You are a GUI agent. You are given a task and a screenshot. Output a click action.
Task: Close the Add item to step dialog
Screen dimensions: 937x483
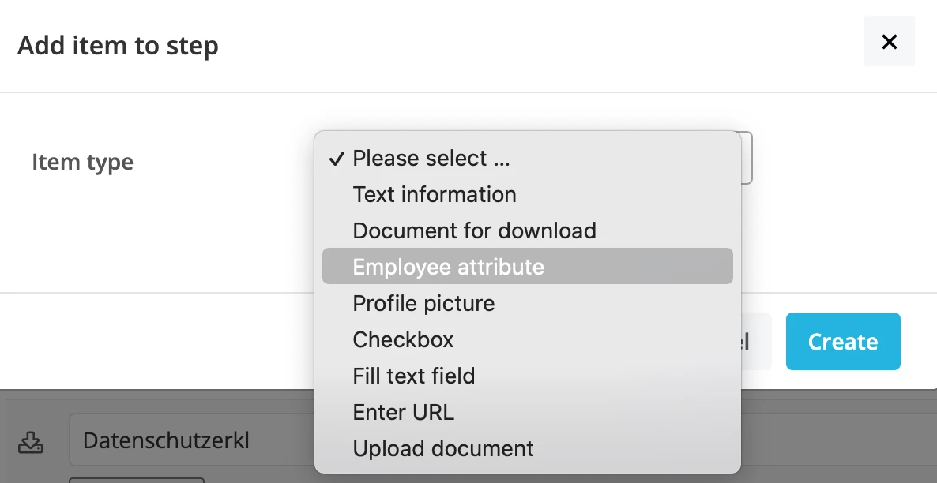(x=889, y=42)
